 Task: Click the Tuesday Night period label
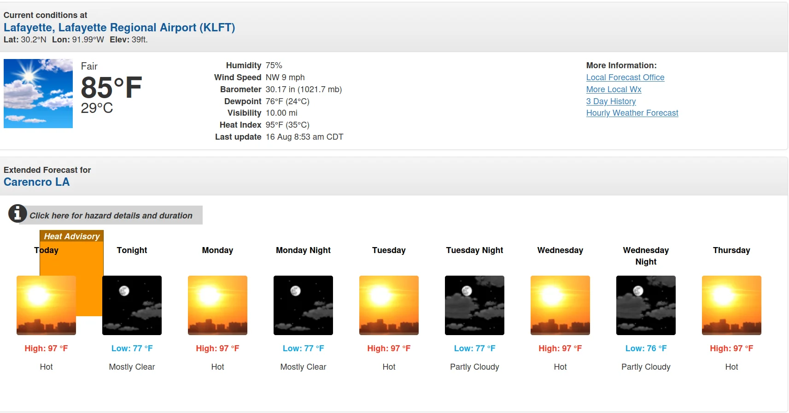point(474,250)
